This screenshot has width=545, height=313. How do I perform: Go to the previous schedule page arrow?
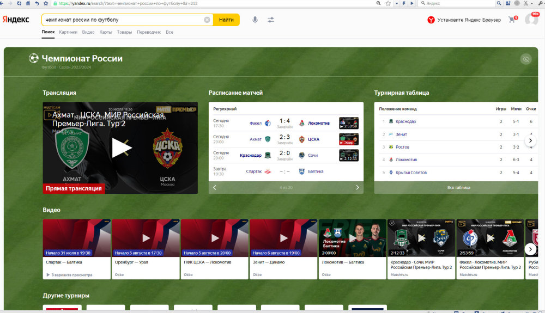[214, 187]
